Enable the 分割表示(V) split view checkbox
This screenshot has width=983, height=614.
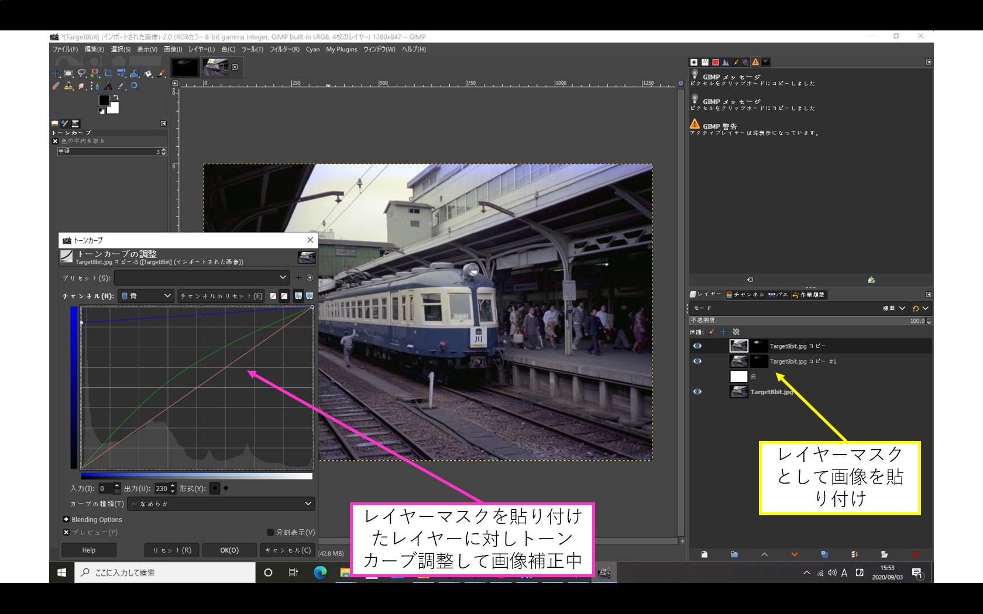[270, 532]
